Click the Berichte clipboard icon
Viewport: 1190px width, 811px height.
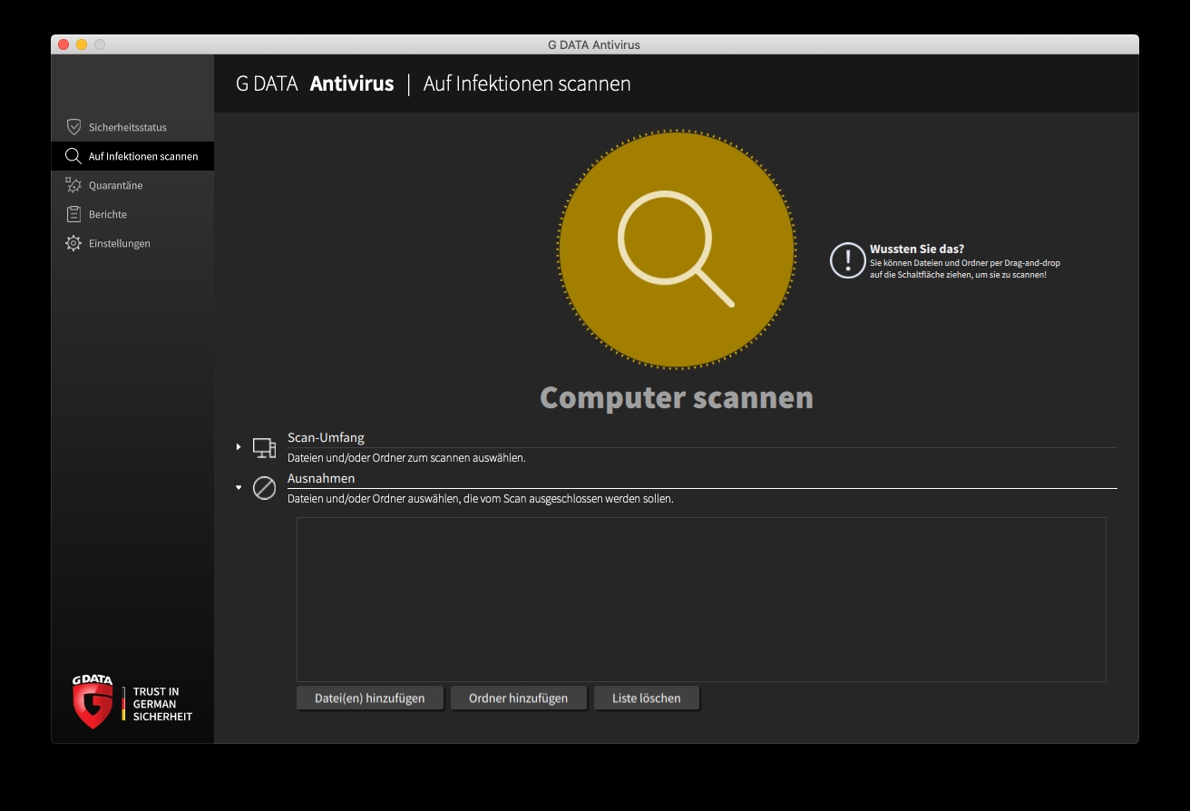(x=73, y=214)
